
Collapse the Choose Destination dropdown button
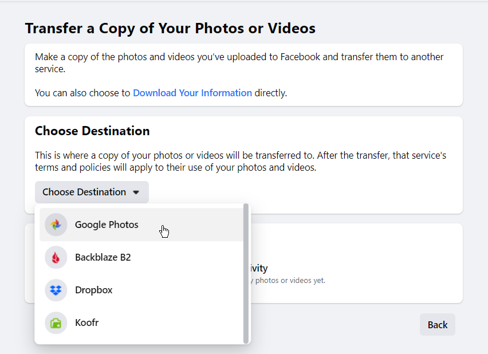[x=92, y=192]
